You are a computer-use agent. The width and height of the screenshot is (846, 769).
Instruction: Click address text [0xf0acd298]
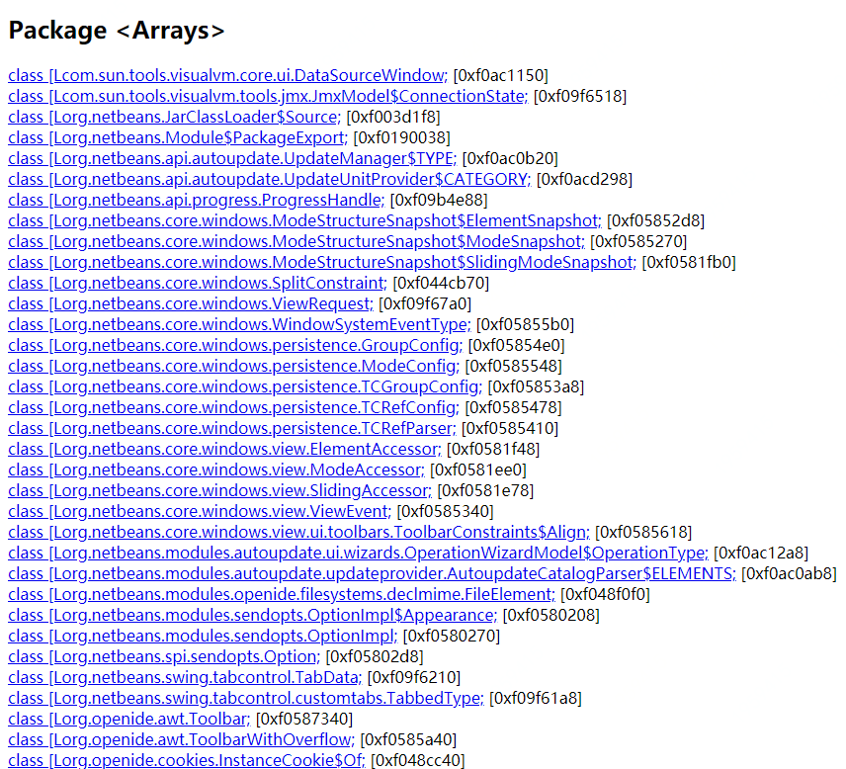pyautogui.click(x=584, y=180)
